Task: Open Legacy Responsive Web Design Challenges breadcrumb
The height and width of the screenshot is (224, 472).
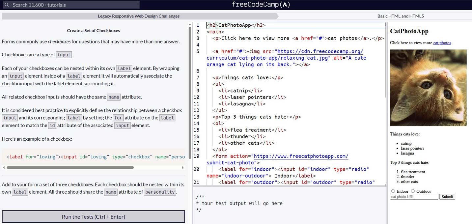Action: coord(139,16)
